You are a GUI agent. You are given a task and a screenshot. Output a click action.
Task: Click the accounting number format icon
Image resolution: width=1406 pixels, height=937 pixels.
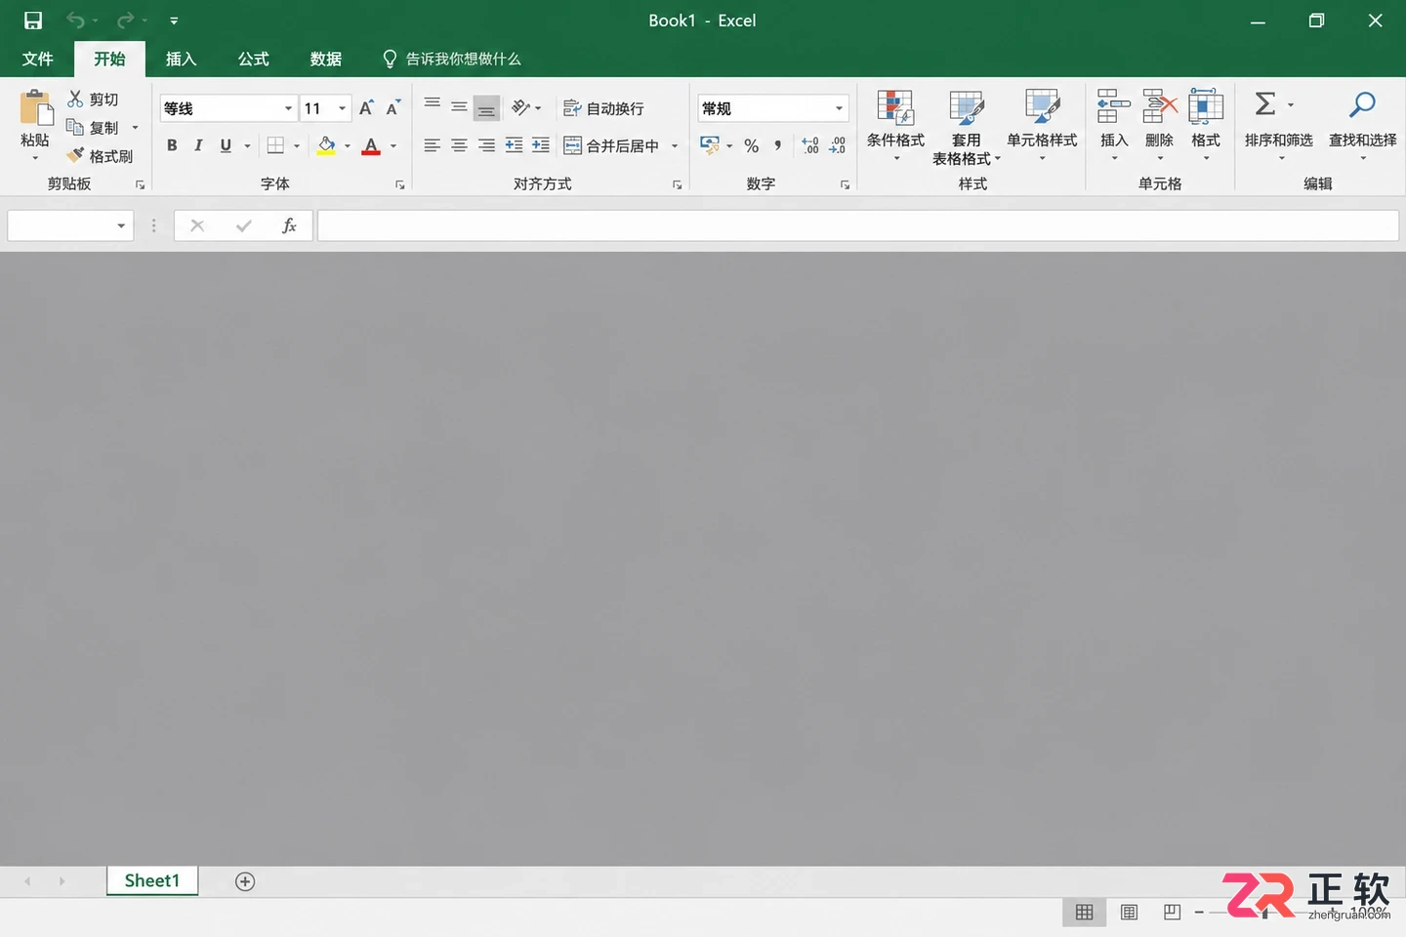[x=710, y=145]
